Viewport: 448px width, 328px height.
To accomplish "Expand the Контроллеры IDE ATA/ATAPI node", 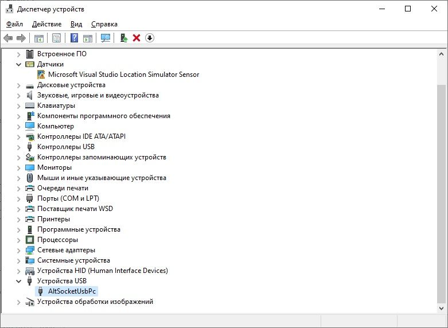I will 18,136.
